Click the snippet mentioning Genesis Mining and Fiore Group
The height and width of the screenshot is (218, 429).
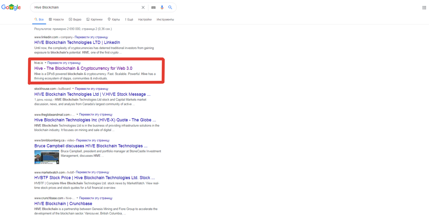[96, 211]
